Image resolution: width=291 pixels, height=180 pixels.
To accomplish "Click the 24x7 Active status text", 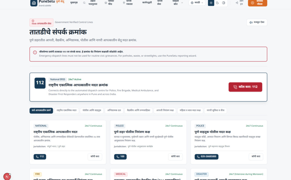I will click(75, 79).
